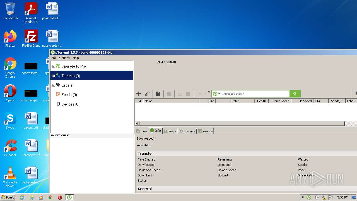The image size is (357, 201).
Task: Click the horizontal scrollbar in torrent list
Action: pyautogui.click(x=242, y=124)
